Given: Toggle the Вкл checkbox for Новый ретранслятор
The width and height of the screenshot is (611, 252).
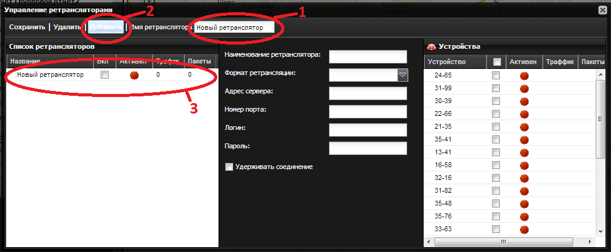Looking at the screenshot, I should coord(104,75).
